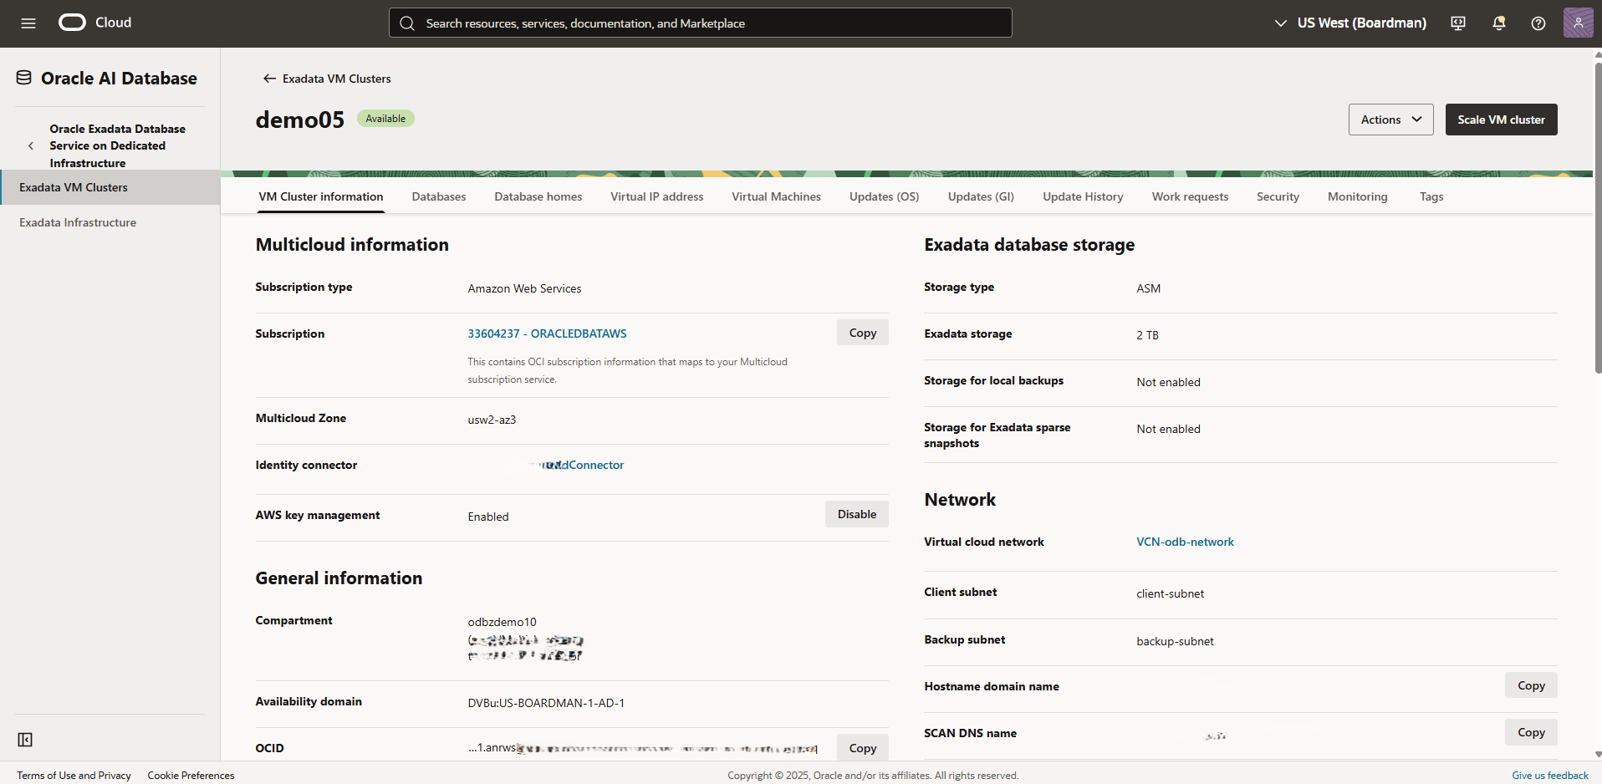Click the Scale VM cluster button
Screen dimensions: 1602x784
(x=1501, y=119)
